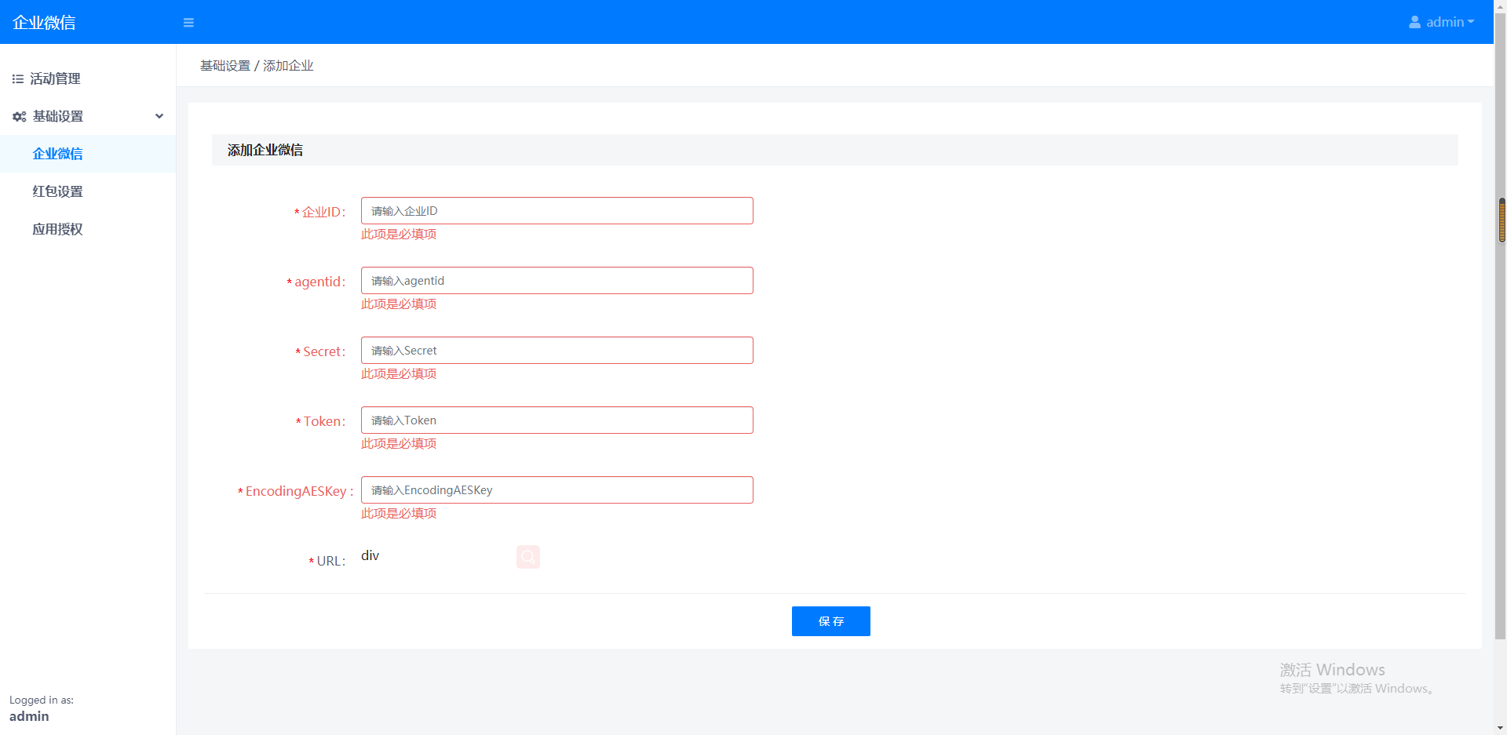Toggle the hamburger sidebar menu icon
The height and width of the screenshot is (735, 1507).
188,23
